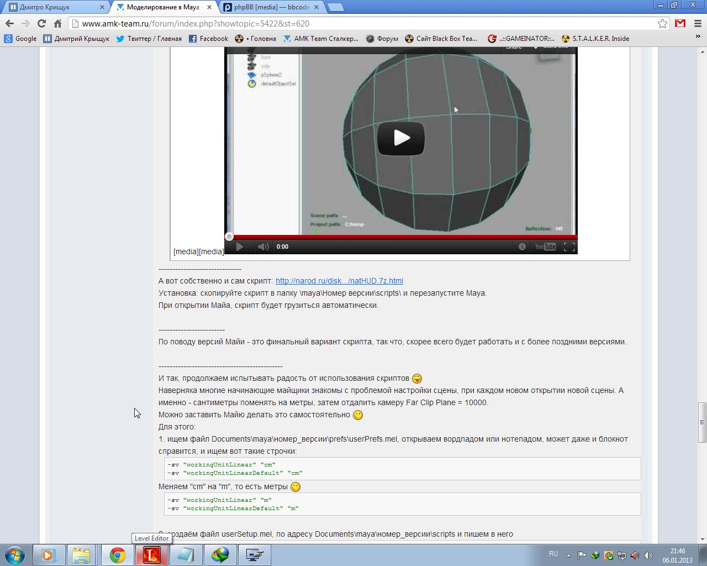This screenshot has height=566, width=707.
Task: Open the Gmail extension icon
Action: [680, 23]
